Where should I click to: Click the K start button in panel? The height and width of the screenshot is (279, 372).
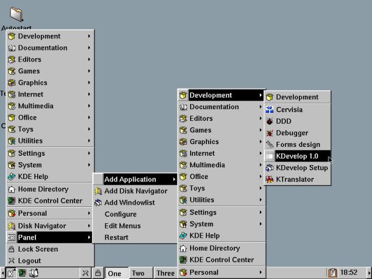[x=10, y=273]
